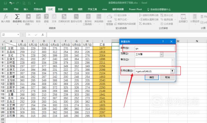Open the Text functions library icon
Viewport: 207px width, 123px height.
[54, 17]
